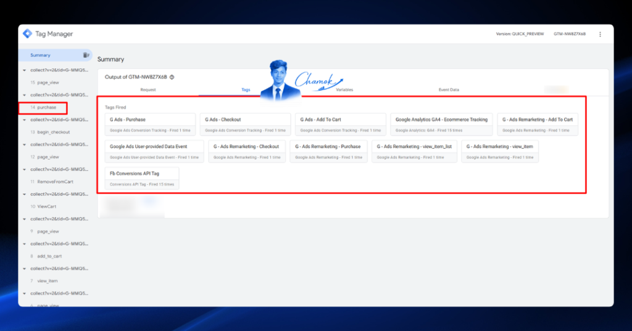Switch to the Request tab
Image resolution: width=632 pixels, height=331 pixels.
(148, 90)
